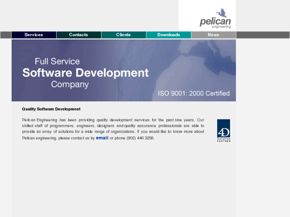
Task: Click the phone number (902) 446 3256
Action: click(x=140, y=138)
